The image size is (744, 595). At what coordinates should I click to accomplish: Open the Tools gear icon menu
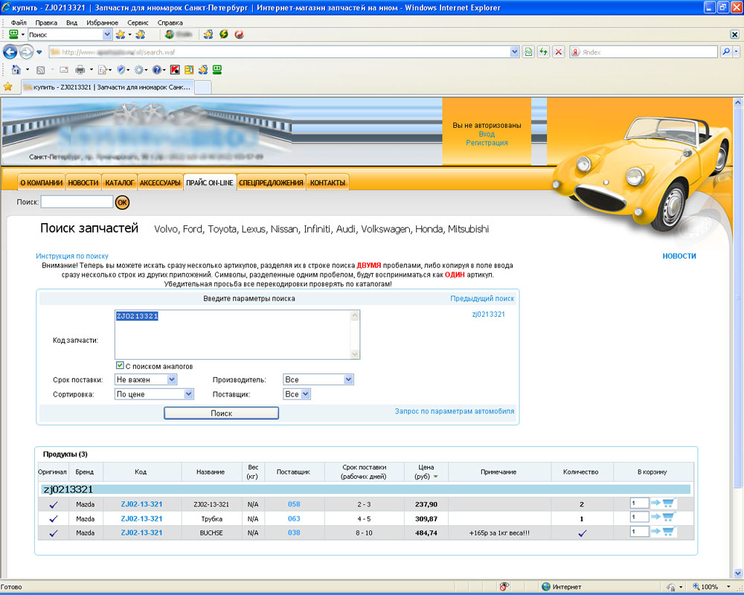coord(138,70)
